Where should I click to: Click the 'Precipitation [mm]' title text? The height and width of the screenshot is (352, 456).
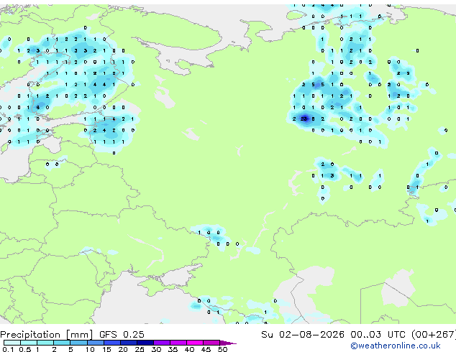pos(47,335)
